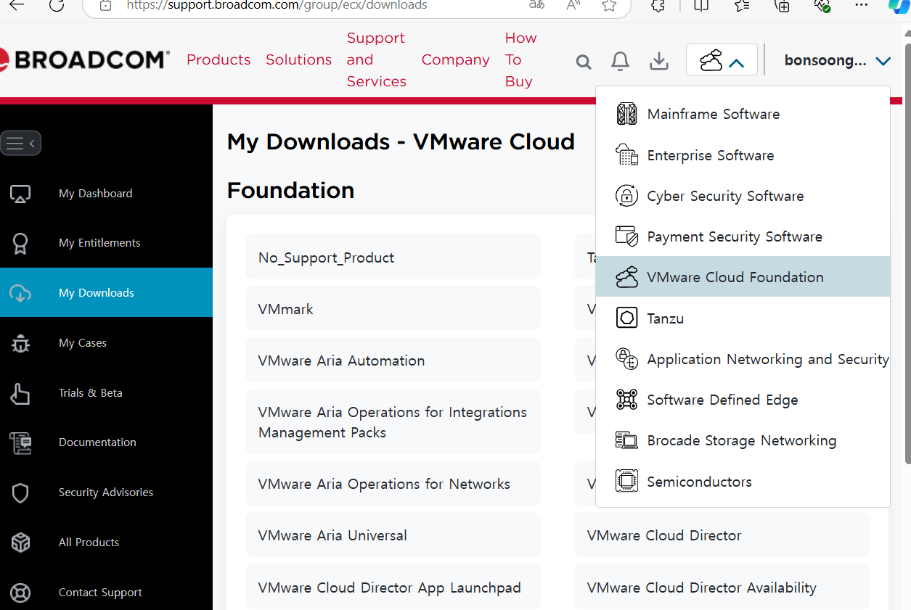Click the Broadcom logo

[85, 60]
